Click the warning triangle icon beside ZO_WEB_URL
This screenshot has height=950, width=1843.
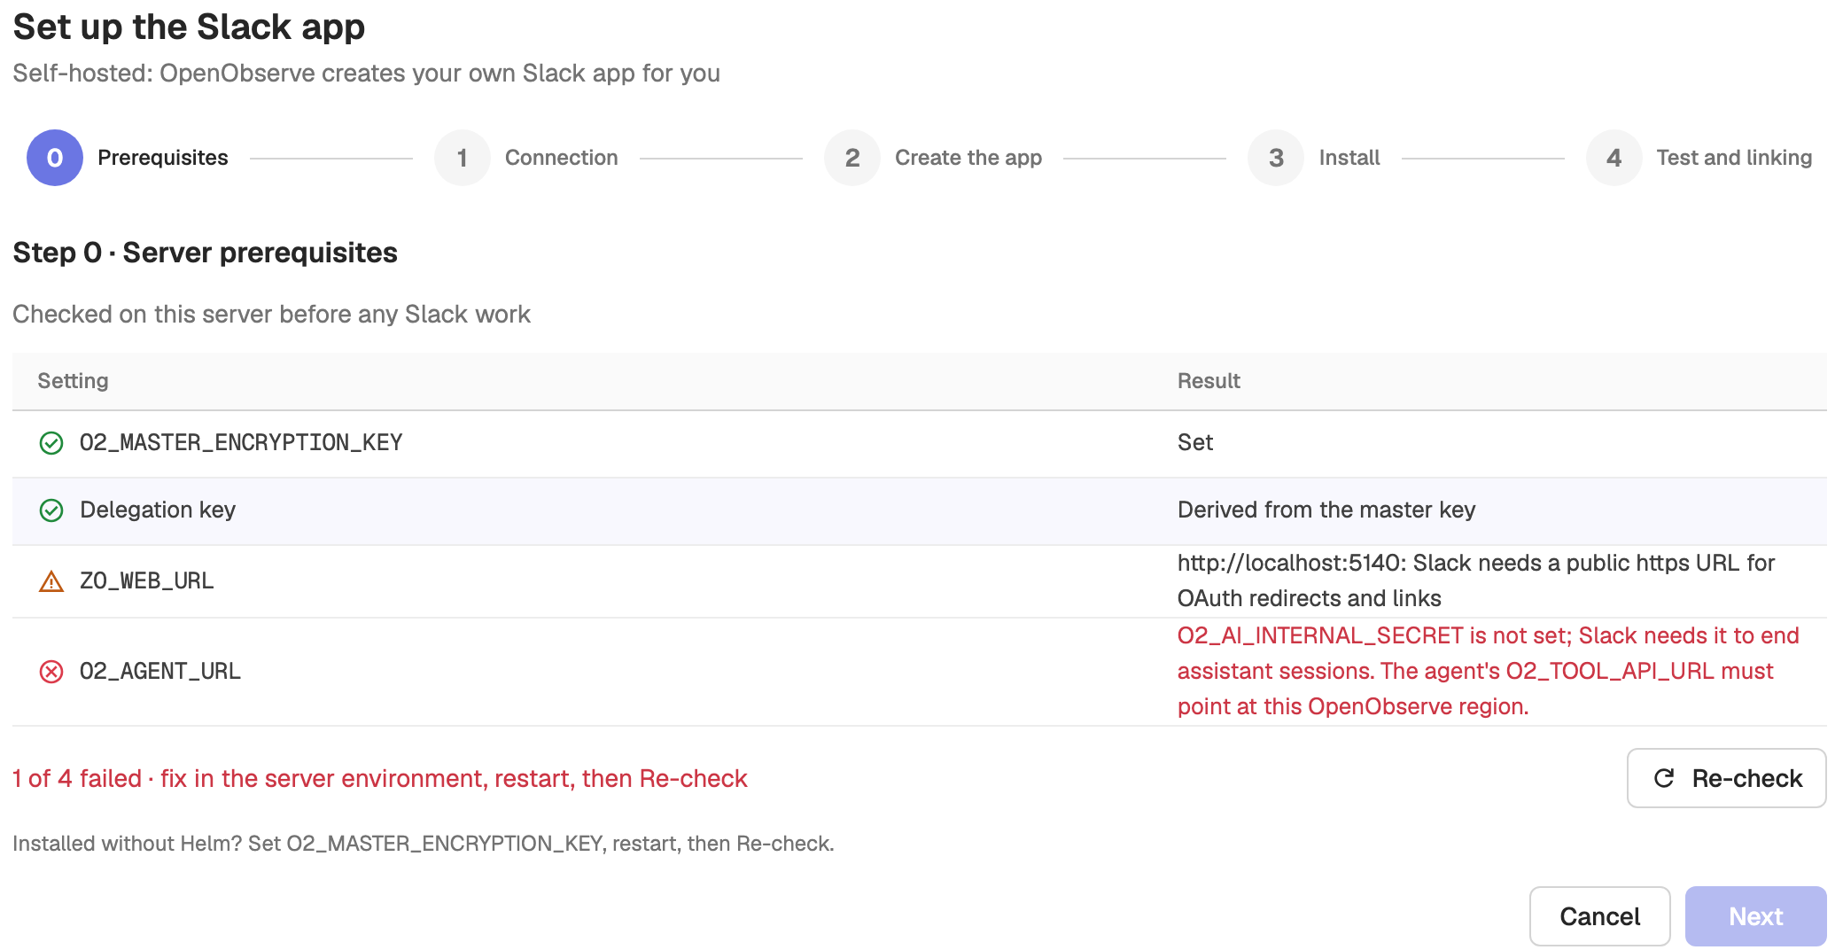[x=51, y=581]
